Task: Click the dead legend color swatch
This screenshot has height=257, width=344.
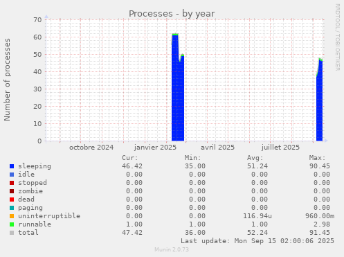Action: pos(12,200)
